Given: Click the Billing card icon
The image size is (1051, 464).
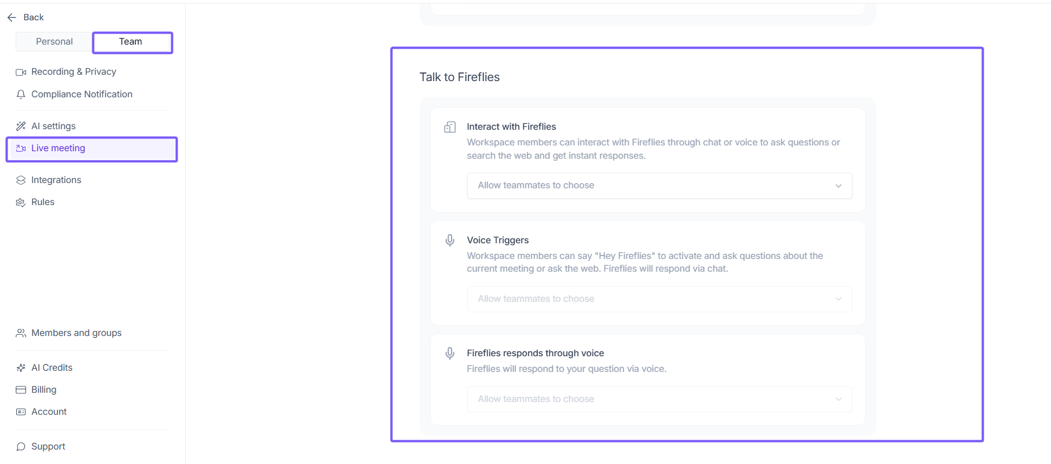Looking at the screenshot, I should click(x=21, y=390).
